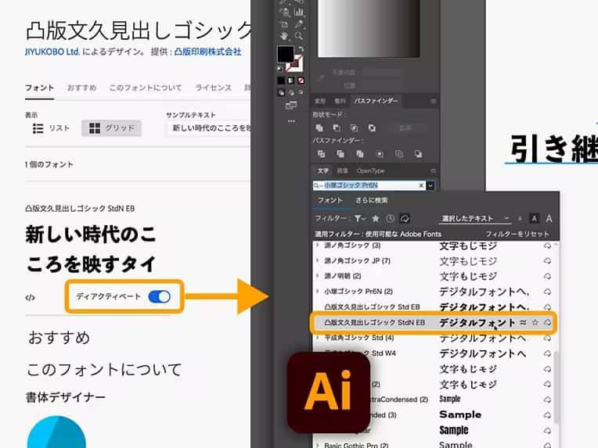
Task: Toggle the ディアクティベート switch off
Action: pos(160,296)
